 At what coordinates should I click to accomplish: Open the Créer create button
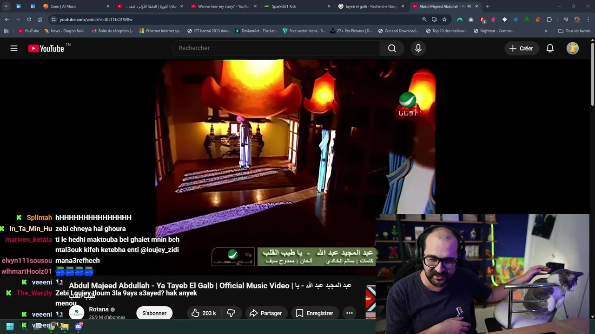[521, 48]
